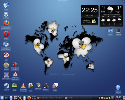Switch to the Krusader taskbar window
The image size is (125, 100).
point(78,98)
